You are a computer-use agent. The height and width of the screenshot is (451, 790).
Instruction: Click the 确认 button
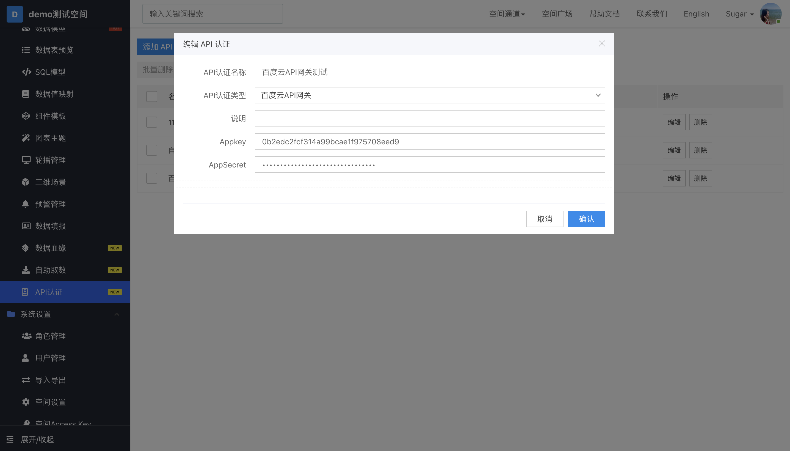coord(586,219)
